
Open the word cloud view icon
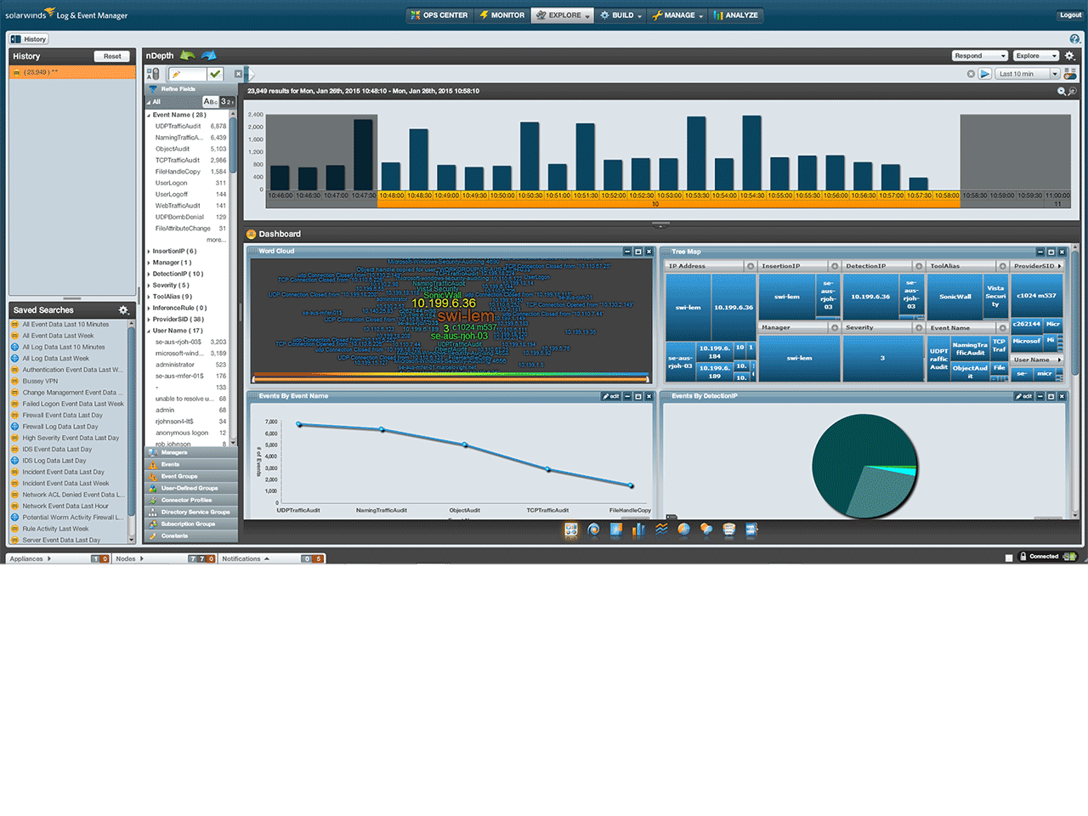pyautogui.click(x=594, y=530)
